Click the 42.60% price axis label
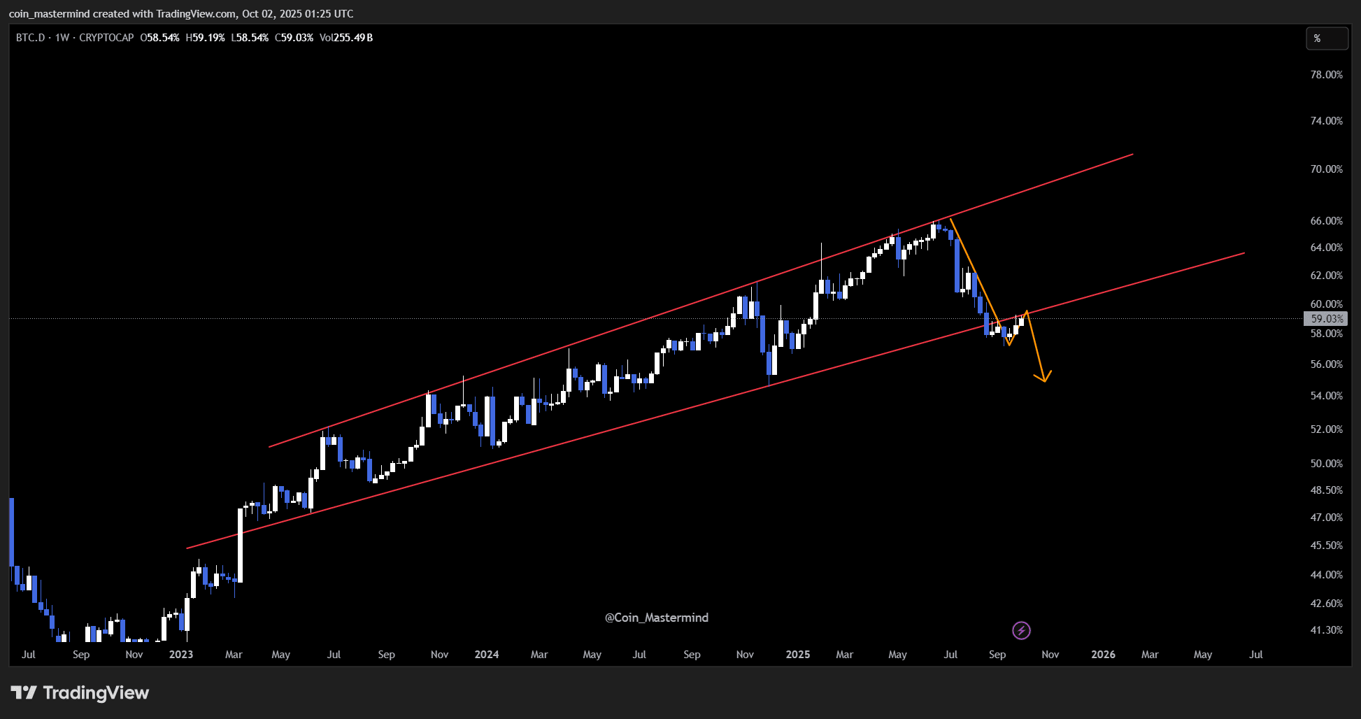The height and width of the screenshot is (719, 1361). pyautogui.click(x=1327, y=604)
